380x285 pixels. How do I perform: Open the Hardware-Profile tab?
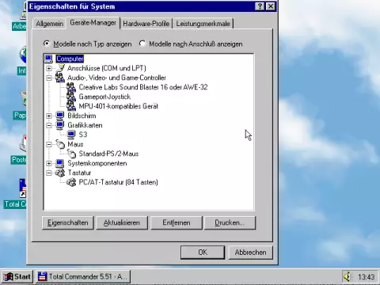(146, 24)
